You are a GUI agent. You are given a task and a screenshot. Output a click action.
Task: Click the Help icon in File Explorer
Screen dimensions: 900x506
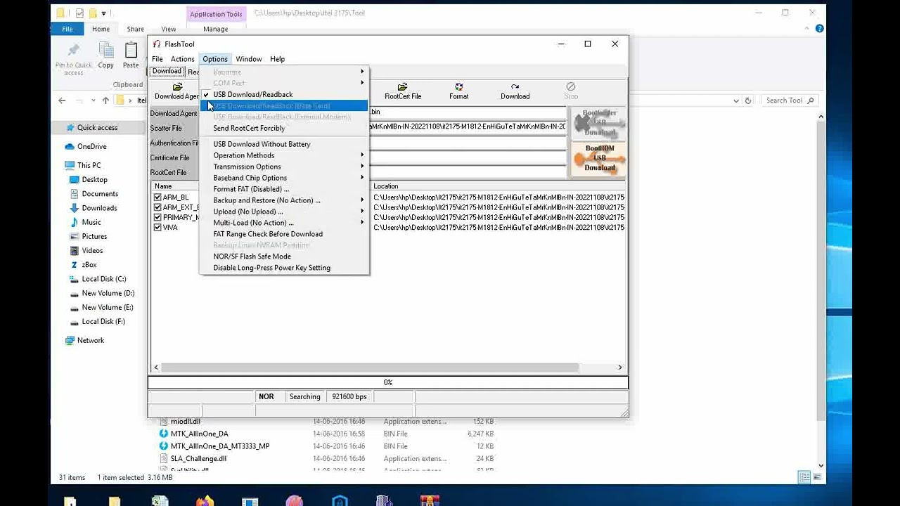pyautogui.click(x=819, y=29)
